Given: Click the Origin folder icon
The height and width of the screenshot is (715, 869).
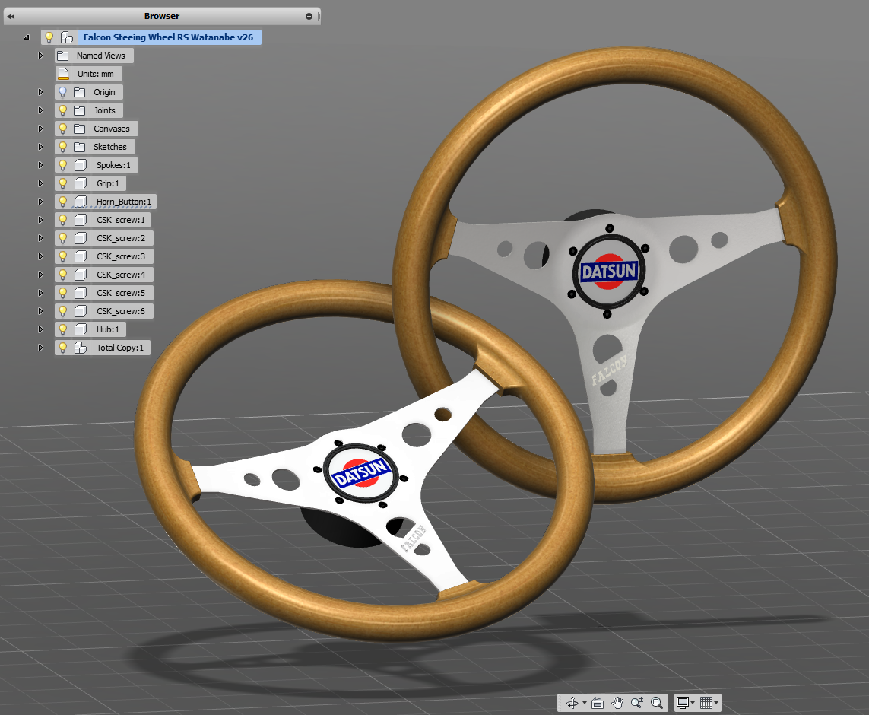Looking at the screenshot, I should click(80, 92).
